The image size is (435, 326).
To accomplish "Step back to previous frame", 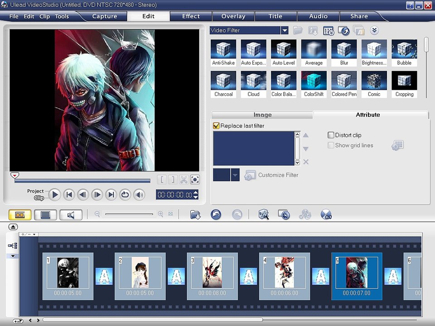I will click(x=82, y=195).
